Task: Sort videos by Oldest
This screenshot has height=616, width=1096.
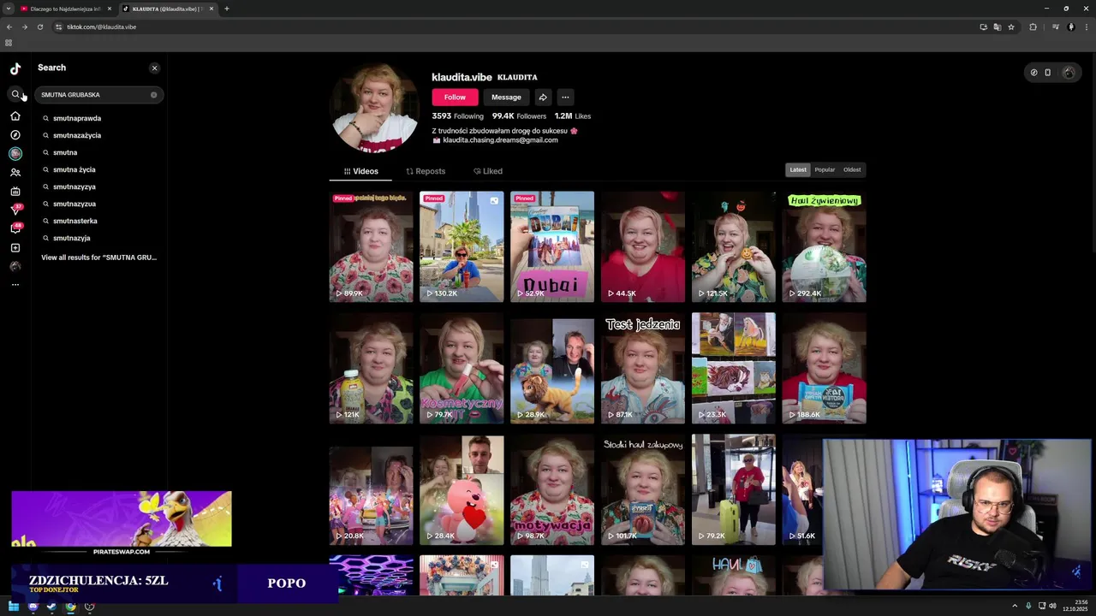Action: pyautogui.click(x=852, y=169)
